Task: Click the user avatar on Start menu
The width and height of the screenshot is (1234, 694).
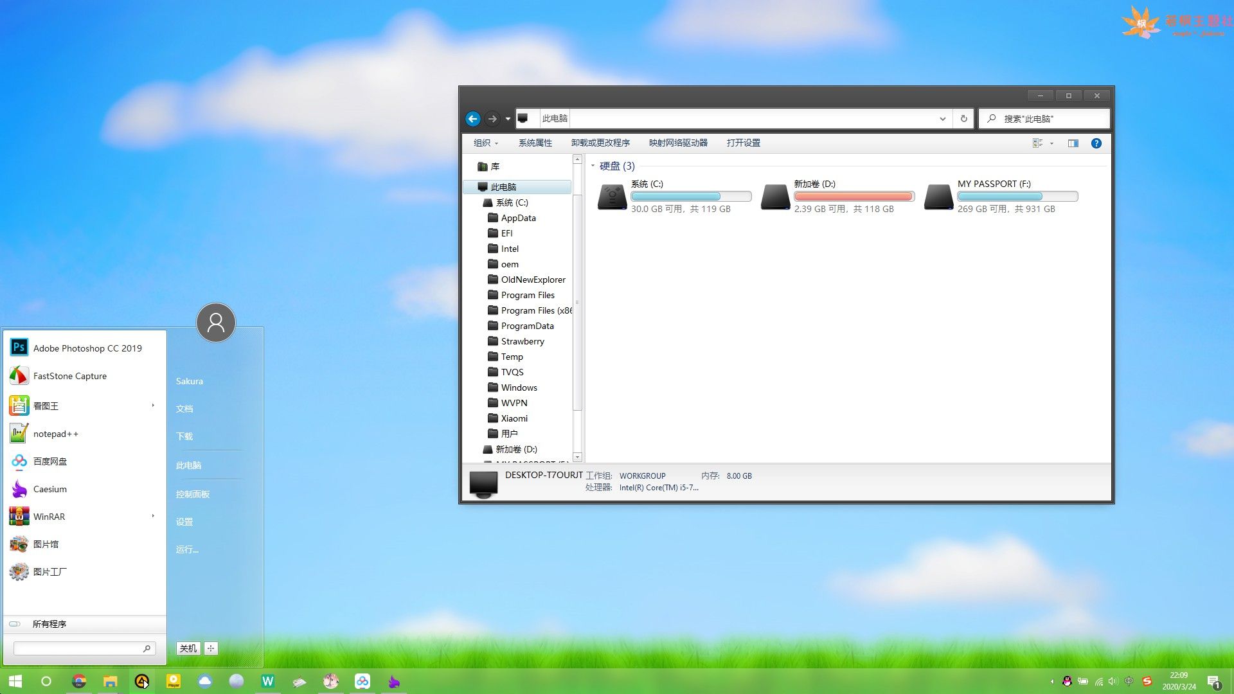Action: tap(216, 323)
